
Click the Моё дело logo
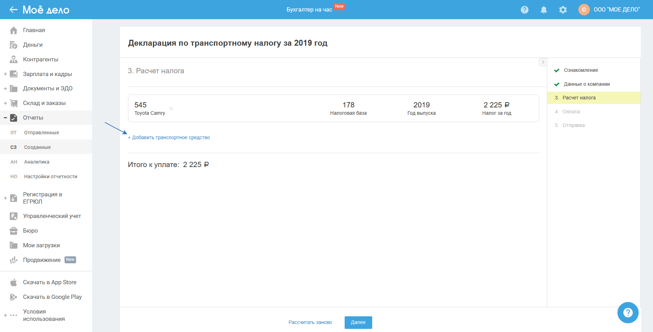click(46, 10)
